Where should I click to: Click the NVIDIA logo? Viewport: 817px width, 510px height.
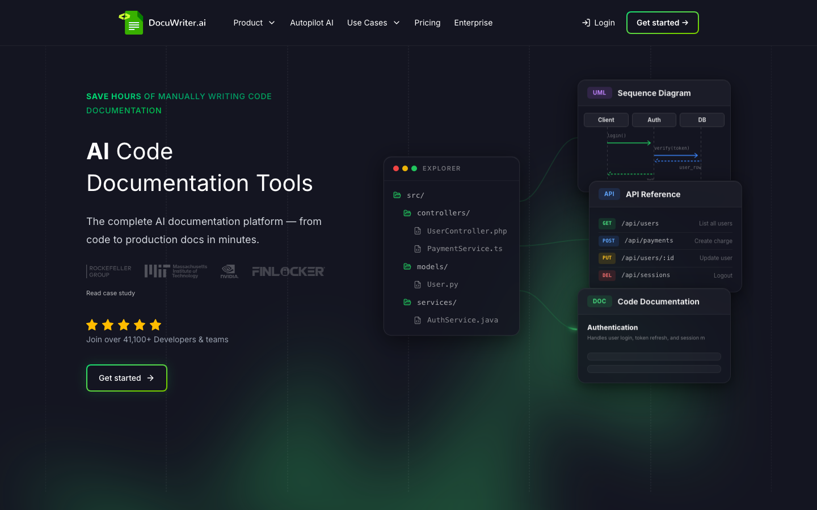coord(229,271)
